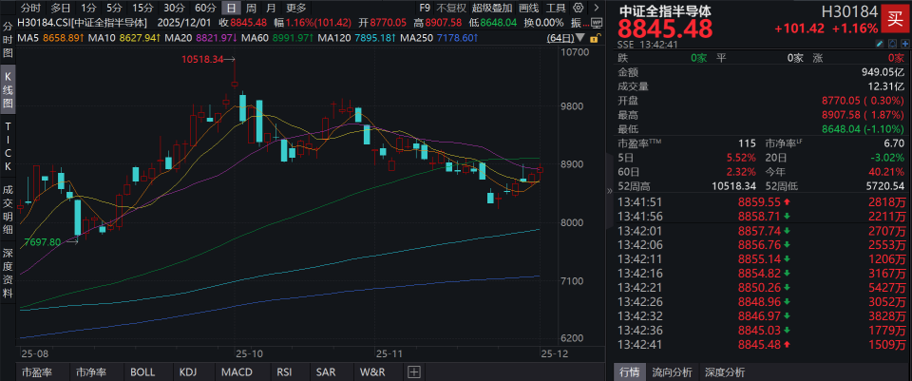Open 深度资料 in left sidebar
Screen dimensions: 912x381
(8, 273)
